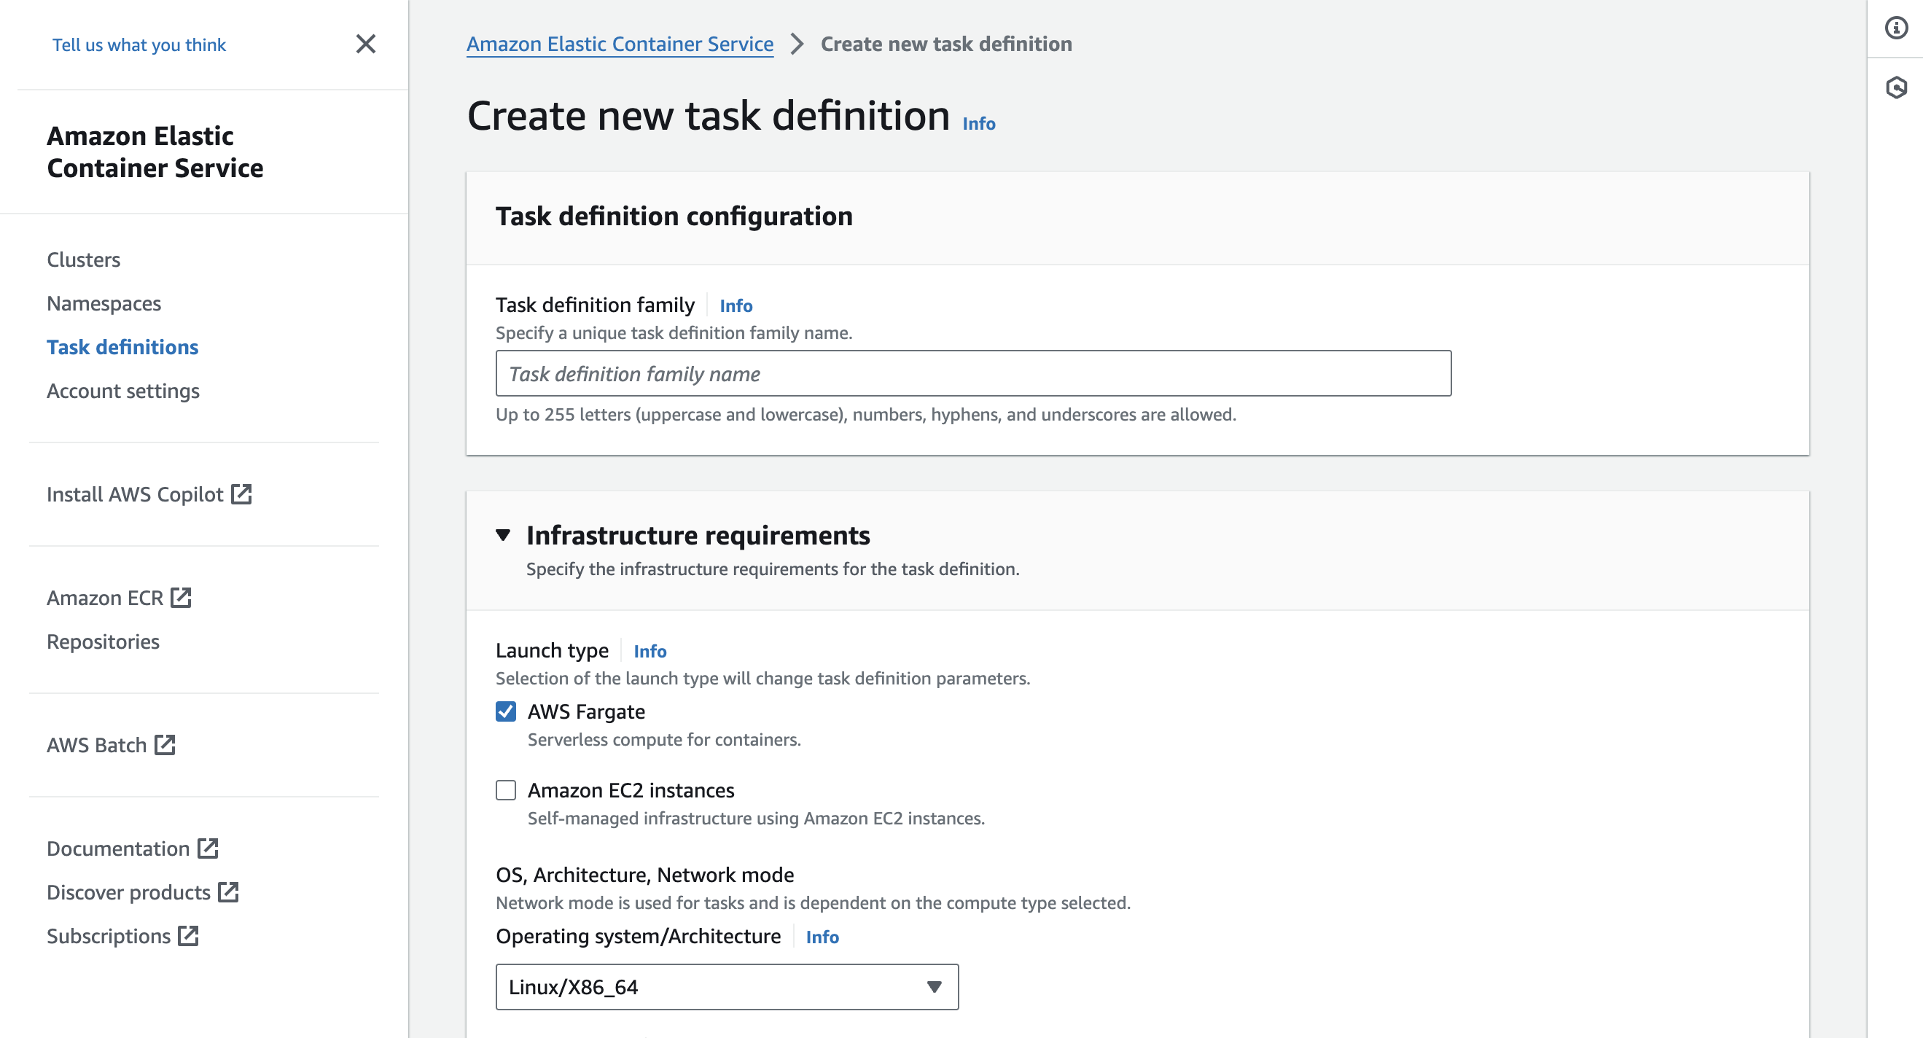Screen dimensions: 1923x1038
Task: Click external link icon beside AWS Batch
Action: (164, 745)
